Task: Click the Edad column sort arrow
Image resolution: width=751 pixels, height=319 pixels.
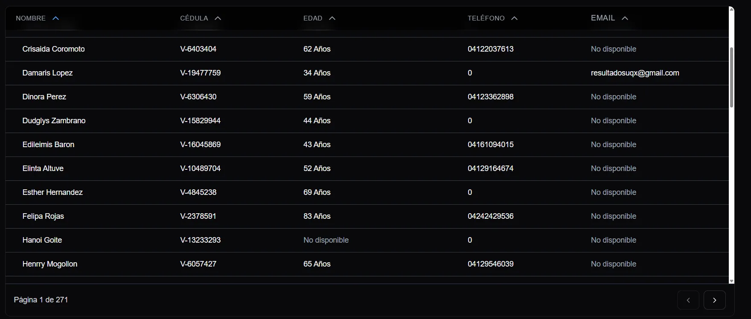Action: 332,18
